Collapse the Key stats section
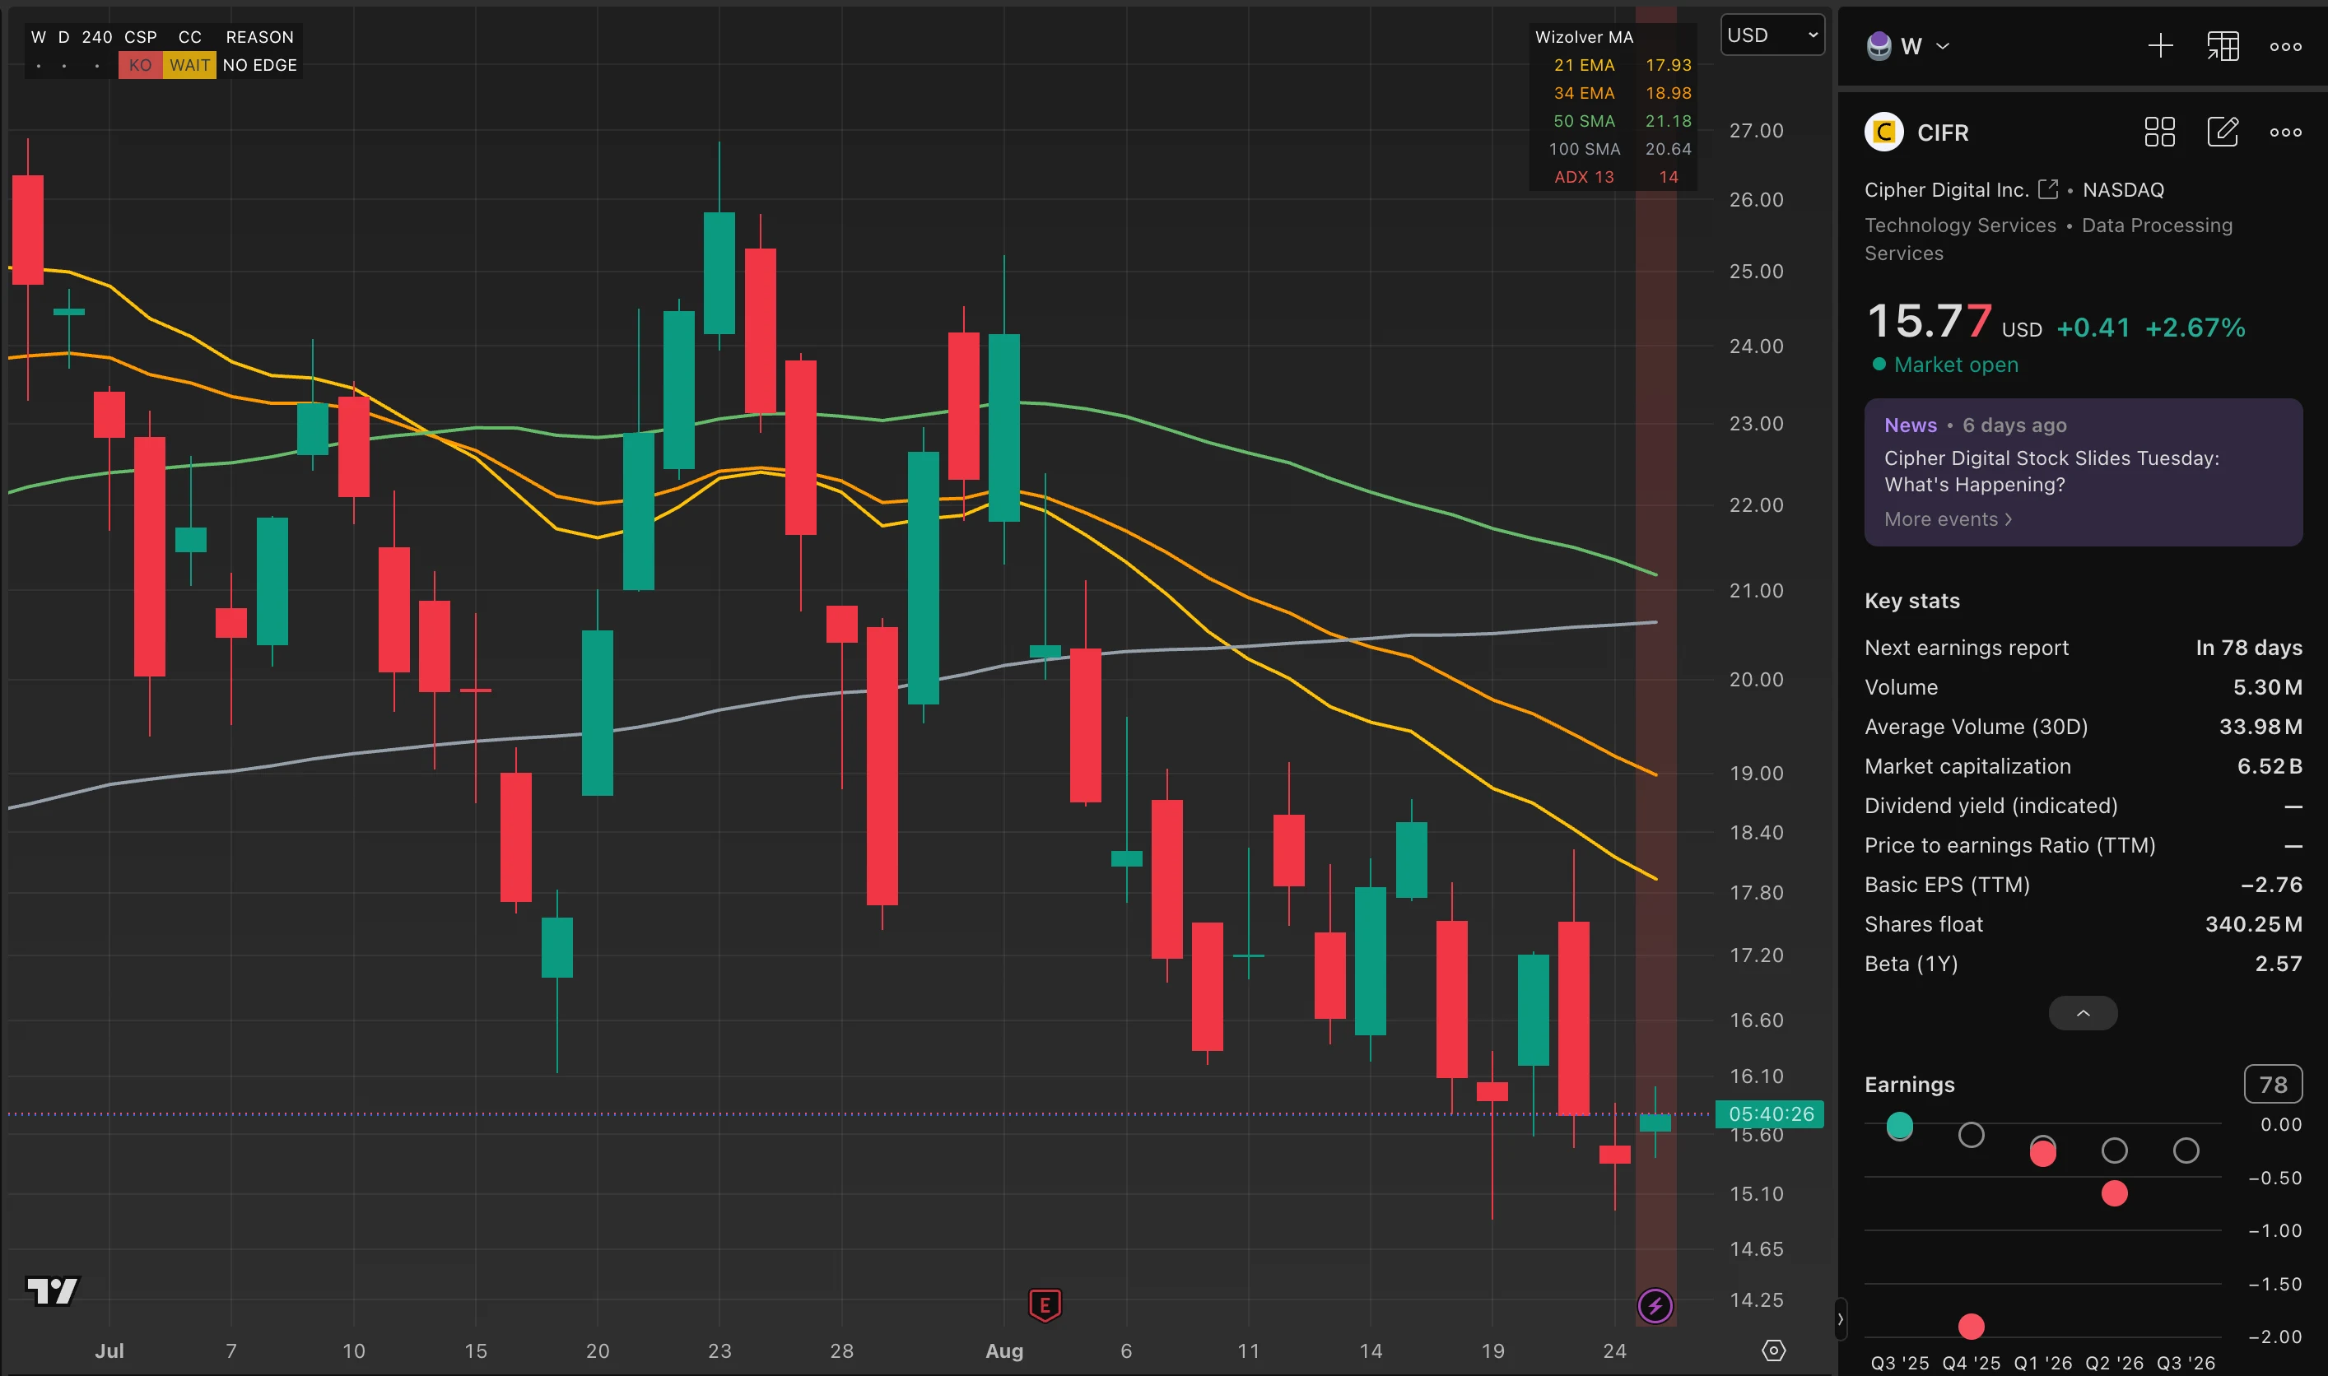 click(x=2084, y=1012)
